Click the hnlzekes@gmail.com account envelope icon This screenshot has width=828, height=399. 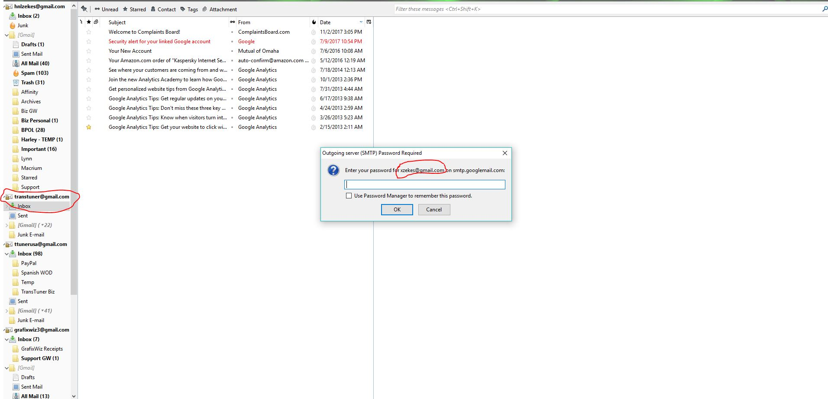point(9,6)
